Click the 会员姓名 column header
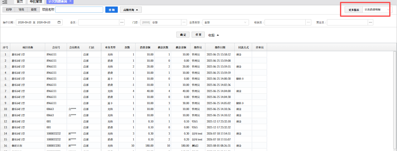 click(x=74, y=47)
